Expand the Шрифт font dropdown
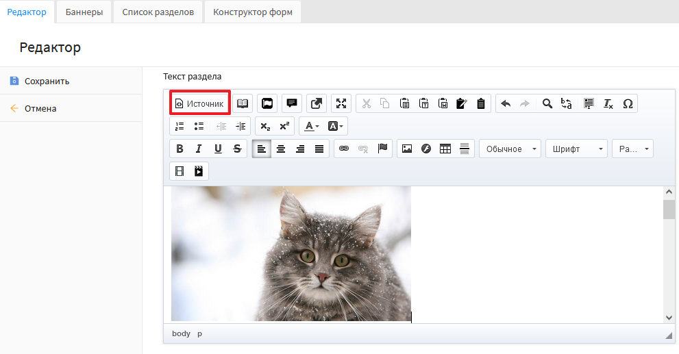The width and height of the screenshot is (679, 354). coord(576,149)
